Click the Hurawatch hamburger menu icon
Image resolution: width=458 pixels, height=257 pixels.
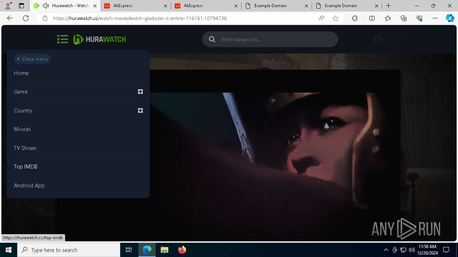click(63, 39)
